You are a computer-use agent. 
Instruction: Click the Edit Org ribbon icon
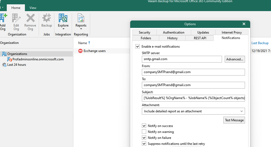pyautogui.click(x=16, y=18)
